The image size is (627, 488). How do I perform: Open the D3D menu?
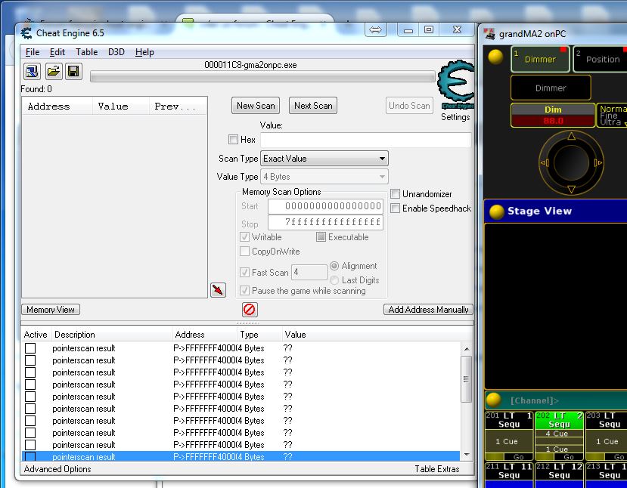pyautogui.click(x=116, y=52)
